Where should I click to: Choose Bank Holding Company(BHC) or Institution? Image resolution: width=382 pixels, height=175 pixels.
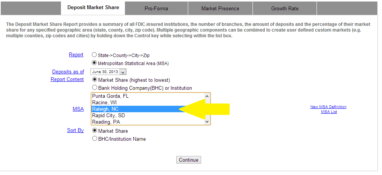(94, 88)
